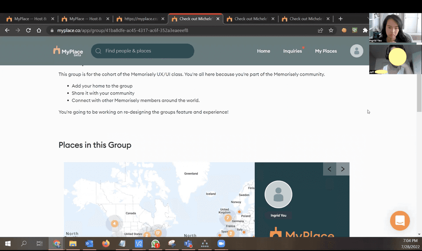Click the Iceland label on map
Viewport: 422px width, 251px height.
pos(211,194)
